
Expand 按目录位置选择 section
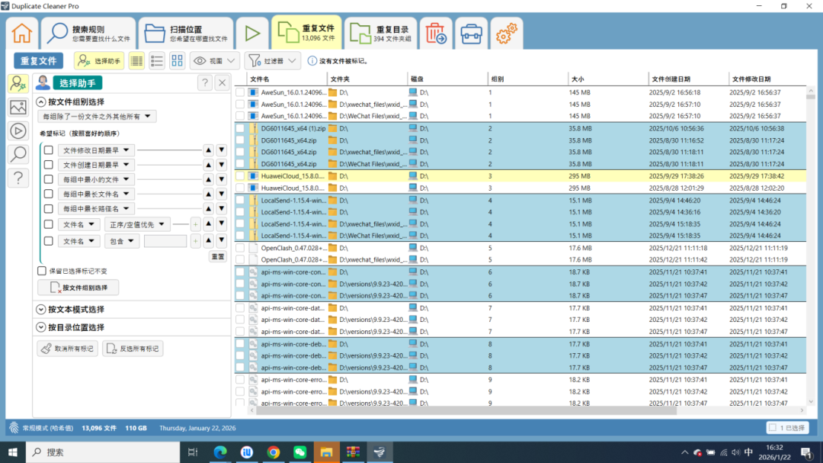pyautogui.click(x=41, y=327)
